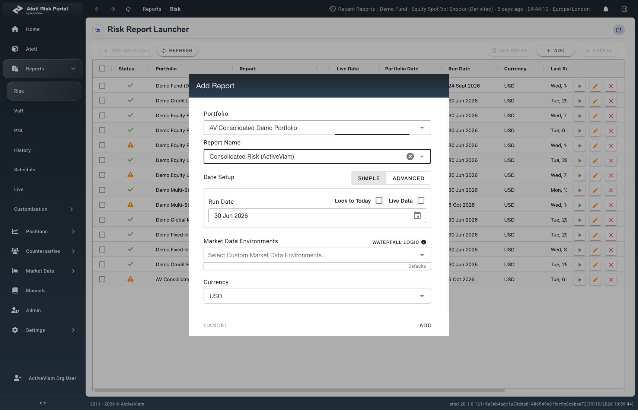Click the Run Date input field
Image resolution: width=638 pixels, height=410 pixels.
point(317,216)
